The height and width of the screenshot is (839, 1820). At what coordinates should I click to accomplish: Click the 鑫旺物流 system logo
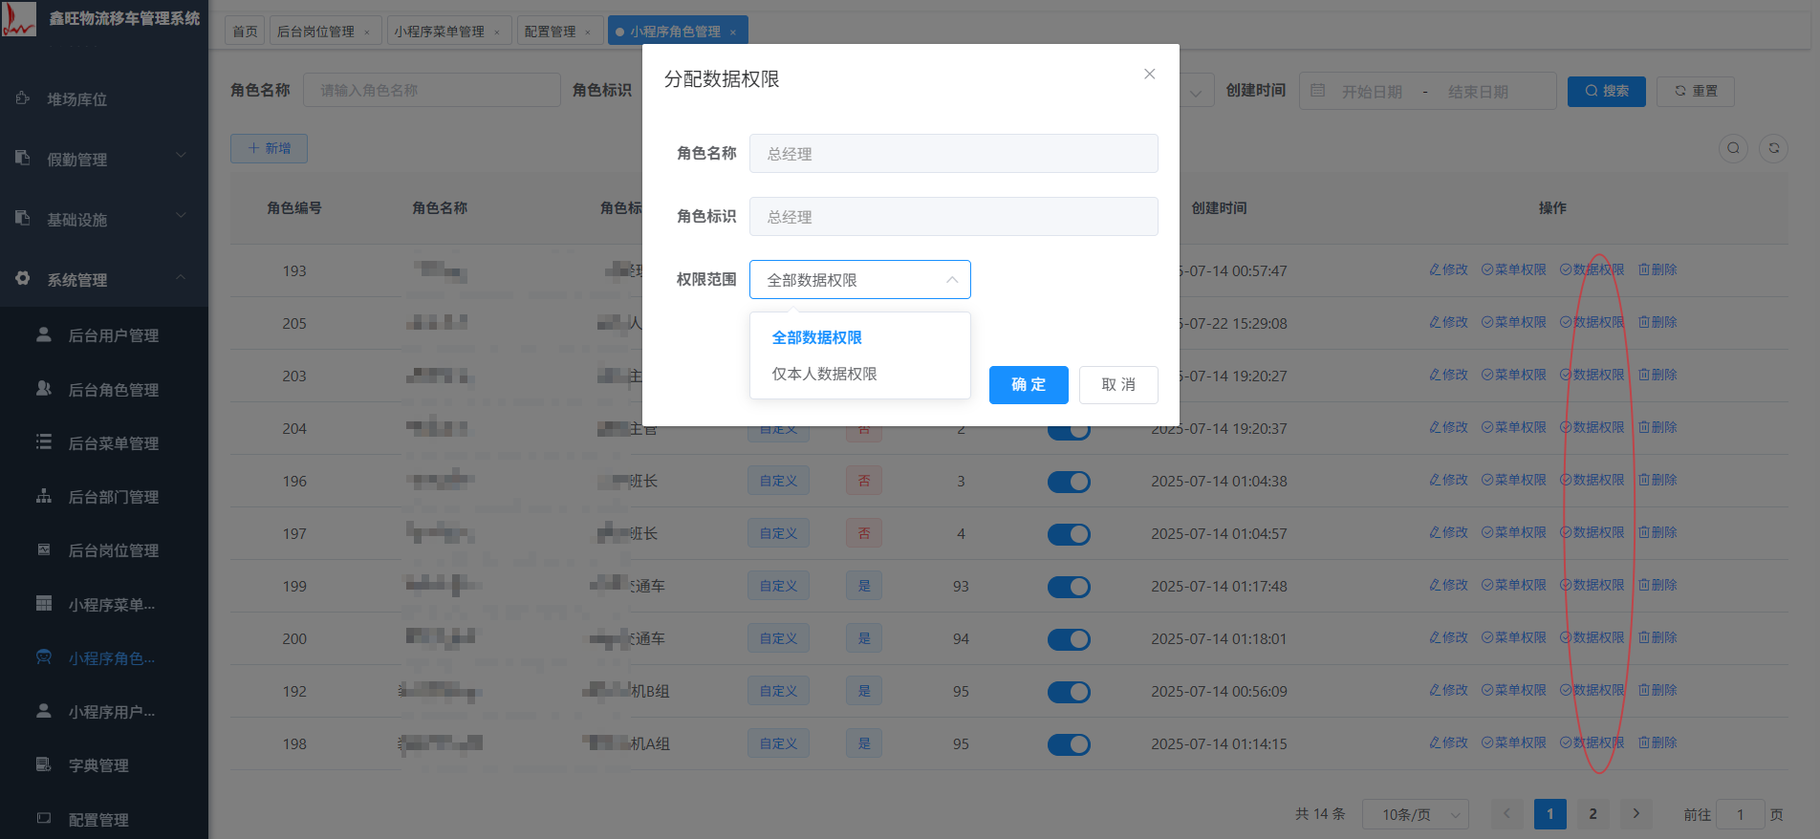click(19, 19)
